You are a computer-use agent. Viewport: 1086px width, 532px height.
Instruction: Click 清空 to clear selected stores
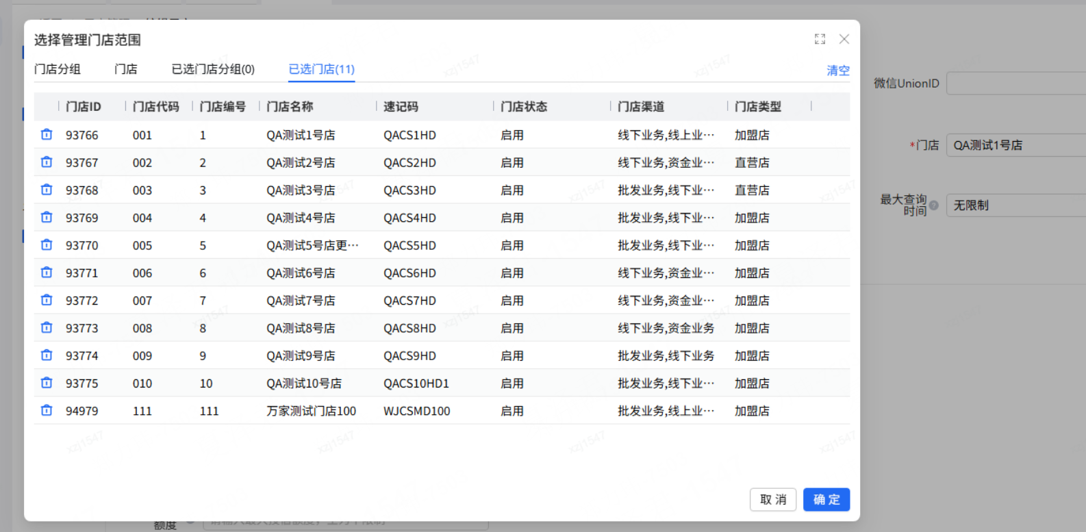838,71
